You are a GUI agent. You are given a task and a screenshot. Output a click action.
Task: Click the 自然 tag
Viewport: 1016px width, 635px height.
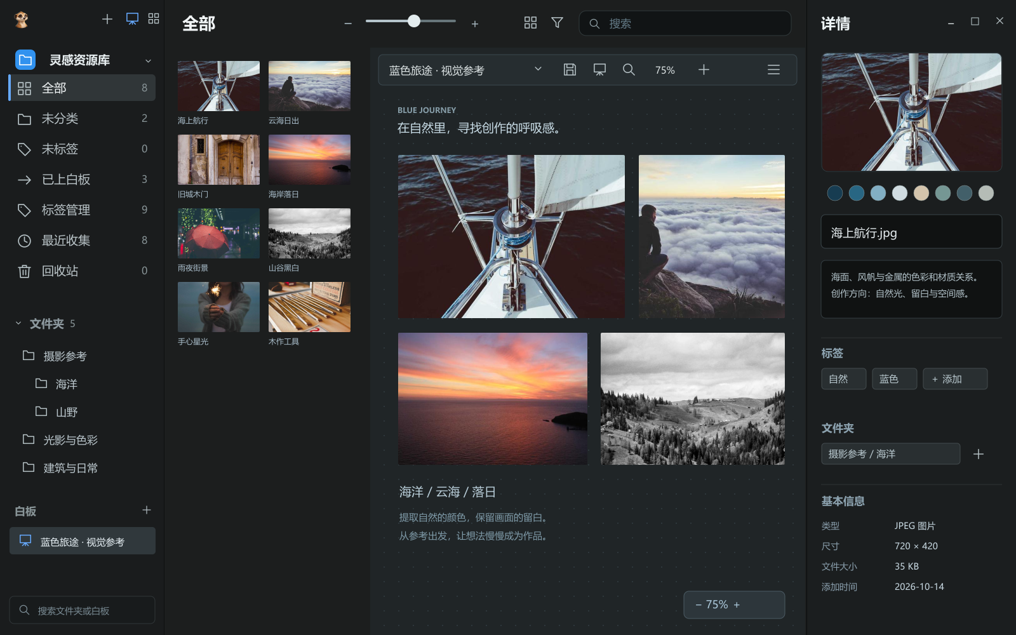click(x=844, y=379)
